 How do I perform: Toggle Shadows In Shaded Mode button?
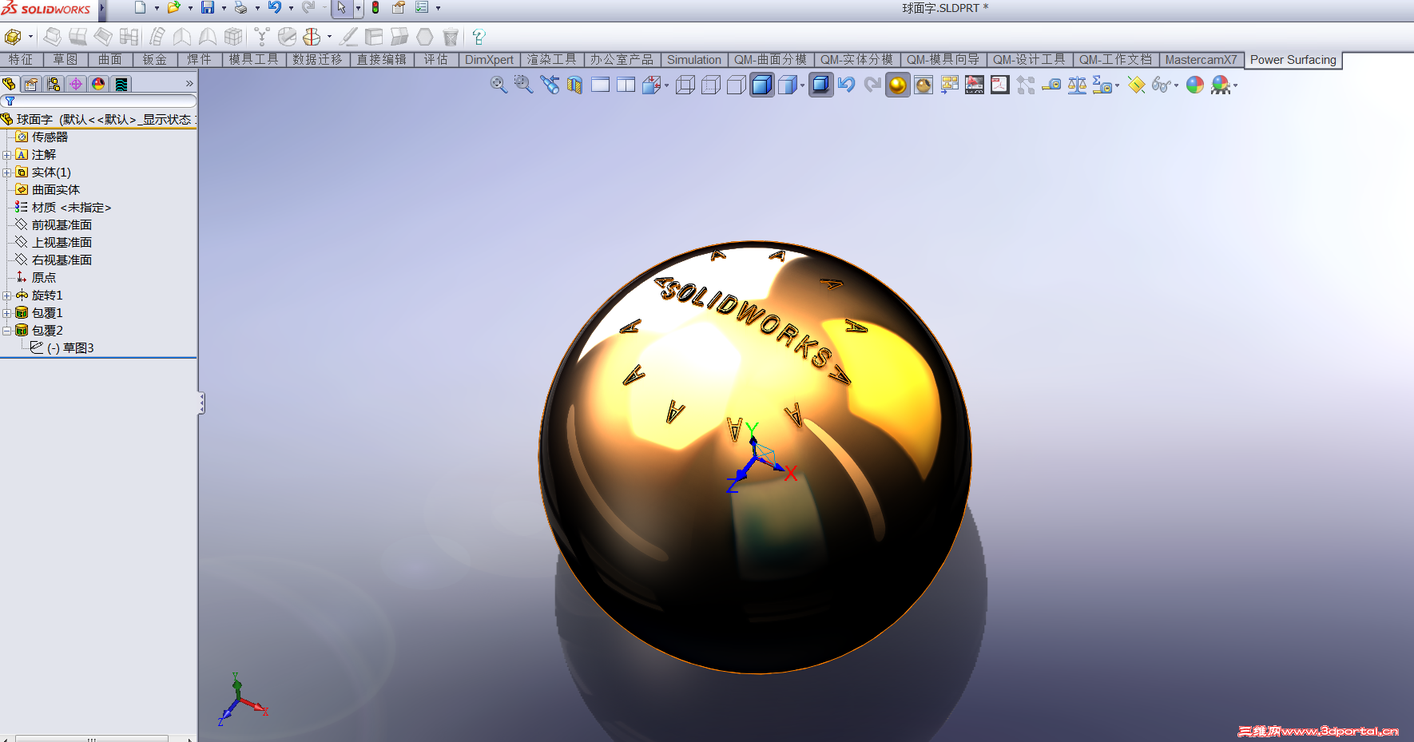[820, 85]
